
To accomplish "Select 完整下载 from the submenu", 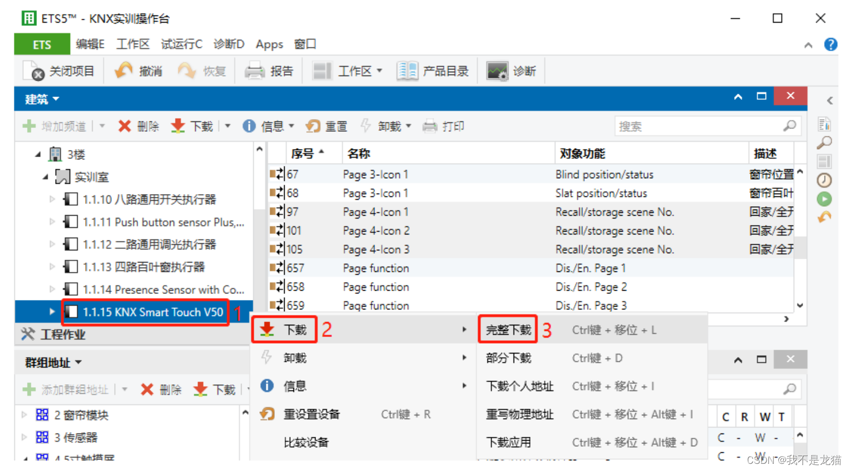I will click(x=508, y=330).
